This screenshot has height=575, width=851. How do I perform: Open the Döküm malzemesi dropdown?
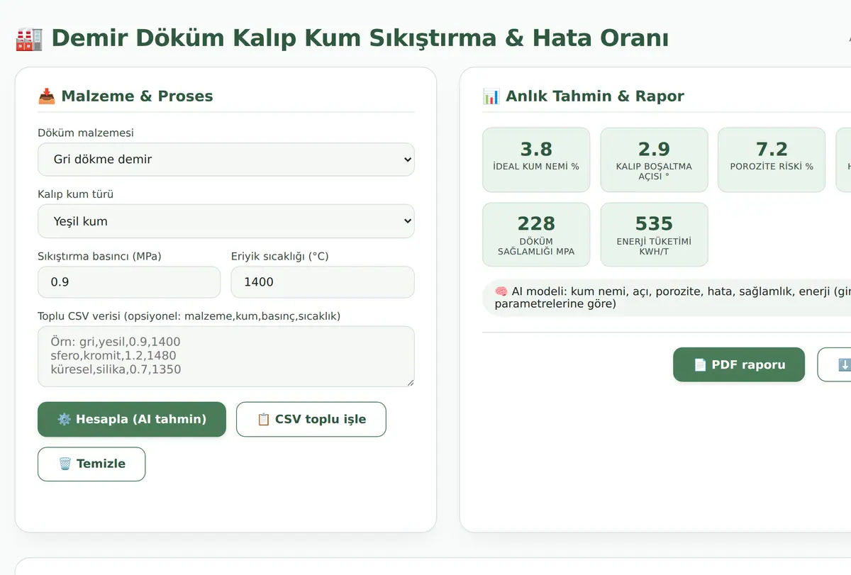click(x=226, y=160)
